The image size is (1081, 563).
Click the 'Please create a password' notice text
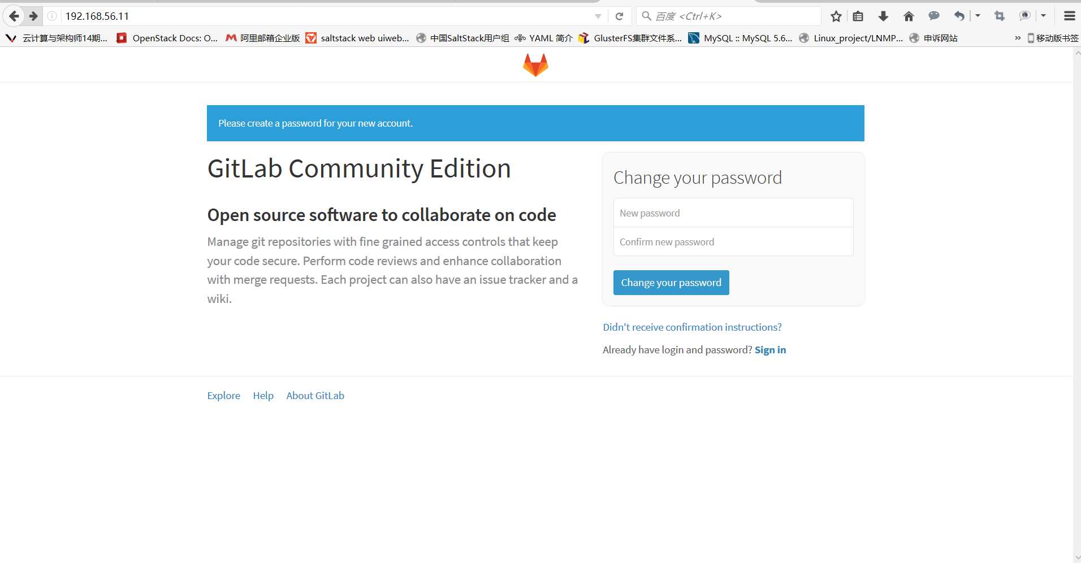pyautogui.click(x=315, y=123)
